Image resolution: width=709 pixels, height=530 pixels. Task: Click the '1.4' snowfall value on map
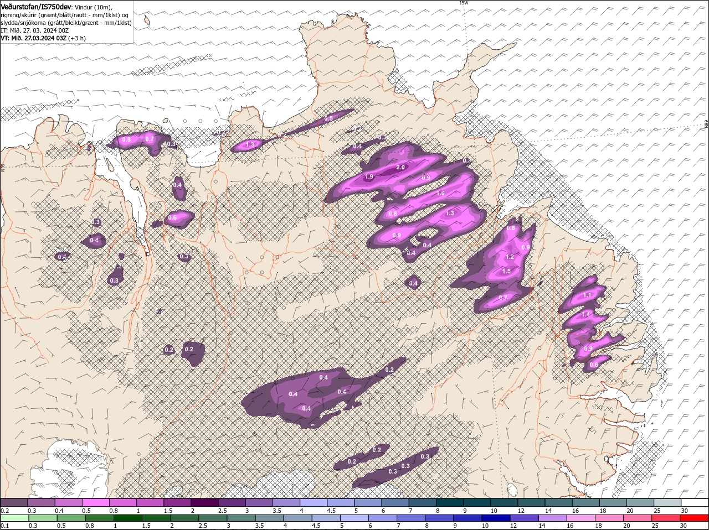click(x=586, y=314)
